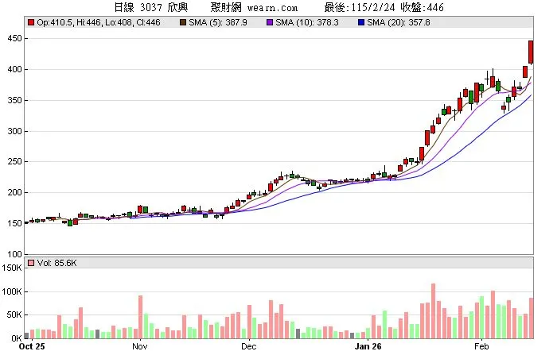The height and width of the screenshot is (355, 557).
Task: Select the 'SMA (10): 378.3' legend text
Action: tap(307, 23)
